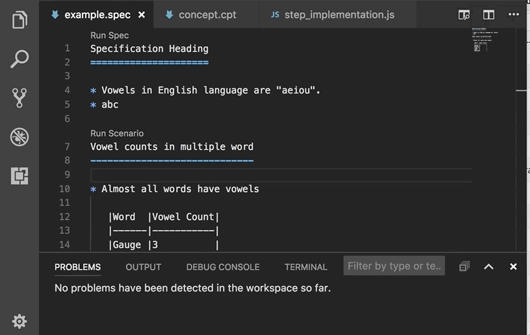Screen dimensions: 530x335
Task: Close the example.spec tab
Action: [x=142, y=15]
